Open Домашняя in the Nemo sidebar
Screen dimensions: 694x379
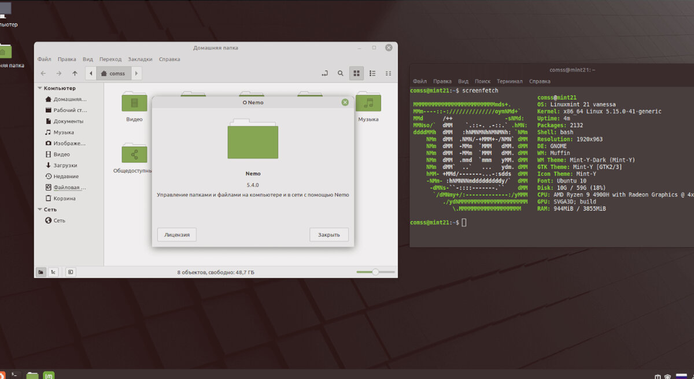point(66,99)
